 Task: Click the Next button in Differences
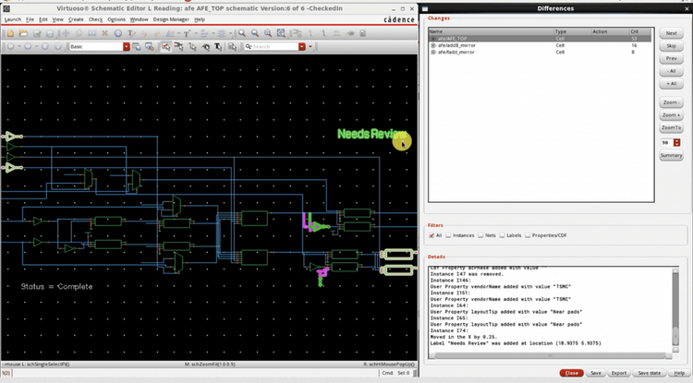tap(671, 33)
